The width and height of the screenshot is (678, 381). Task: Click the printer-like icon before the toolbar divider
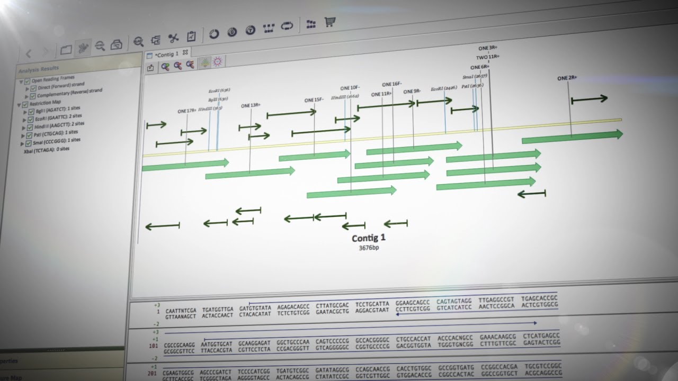[x=117, y=44]
